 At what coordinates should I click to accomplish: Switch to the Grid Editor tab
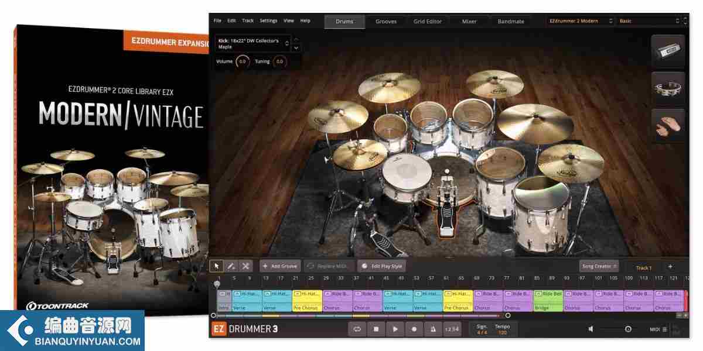[428, 21]
